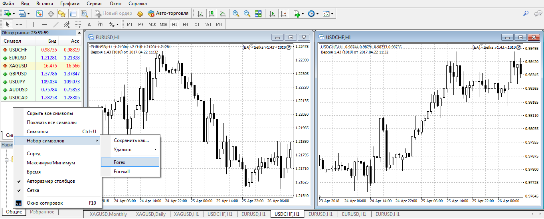This screenshot has width=544, height=219.
Task: Click the search magnifier in top right
Action: pos(526,13)
